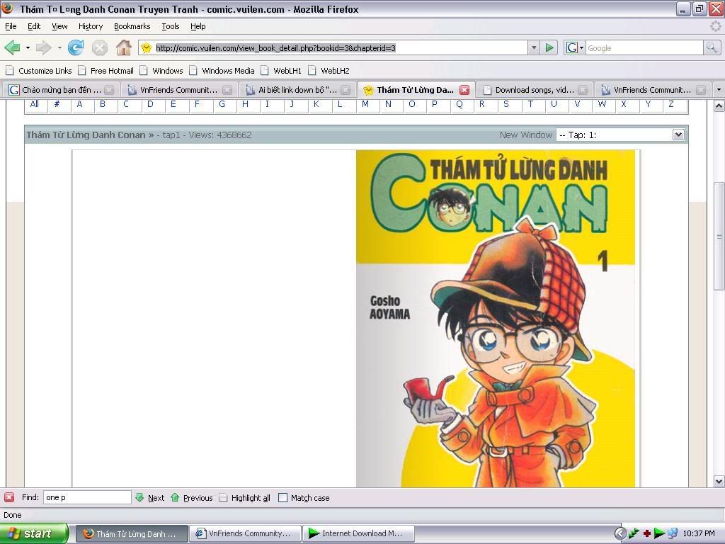The width and height of the screenshot is (725, 544).
Task: Click the Forward arrow button
Action: (x=43, y=47)
